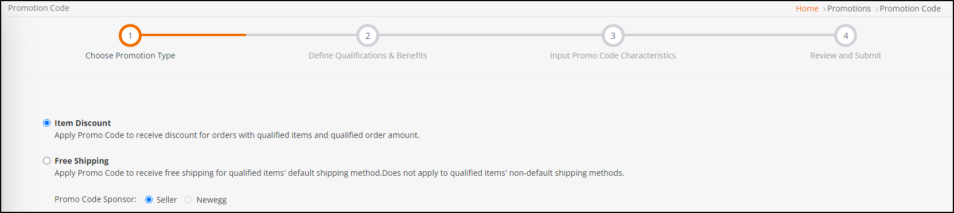This screenshot has height=213, width=954.
Task: Click the step 1 circle icon
Action: (x=130, y=35)
